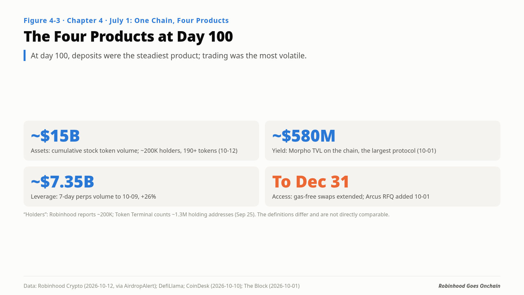Click the blue accent bar beside the subtitle
The image size is (524, 295).
click(25, 55)
